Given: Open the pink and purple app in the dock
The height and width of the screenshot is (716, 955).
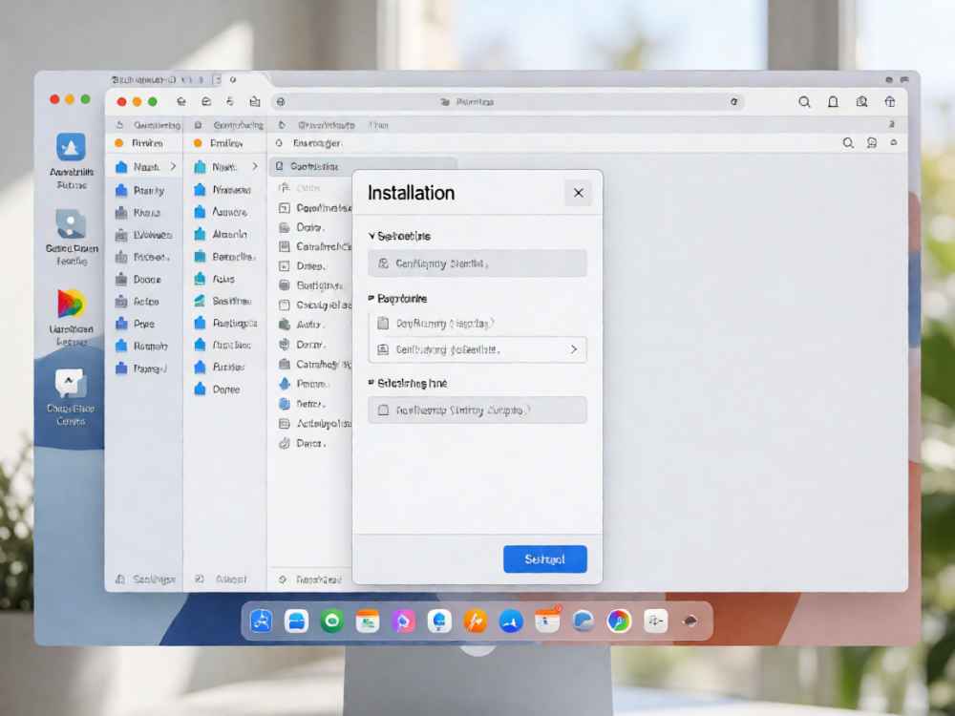Looking at the screenshot, I should tap(403, 621).
